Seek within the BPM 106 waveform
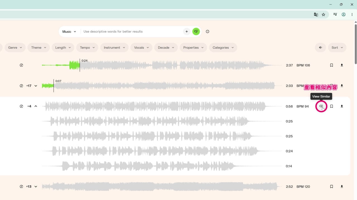Viewport: 357px width, 200px height. tap(162, 65)
